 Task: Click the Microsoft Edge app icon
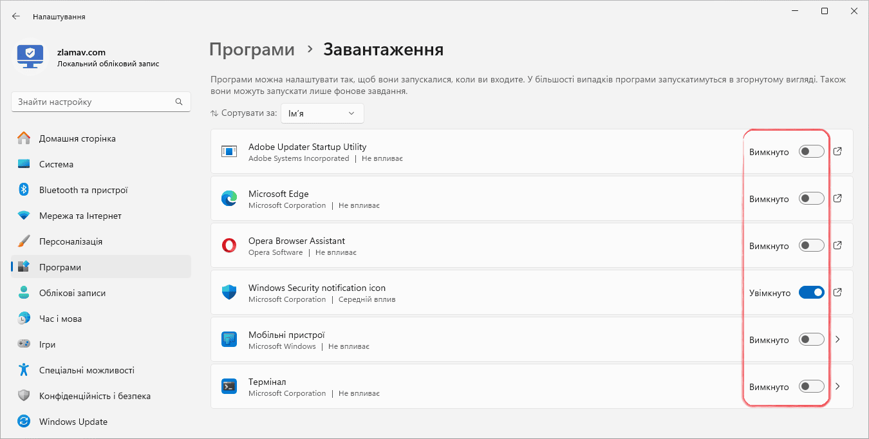pyautogui.click(x=229, y=199)
